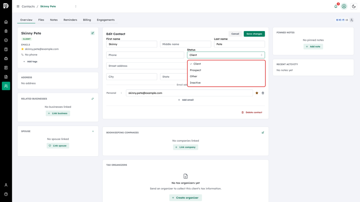
Task: Open the Status dropdown
Action: 226,55
